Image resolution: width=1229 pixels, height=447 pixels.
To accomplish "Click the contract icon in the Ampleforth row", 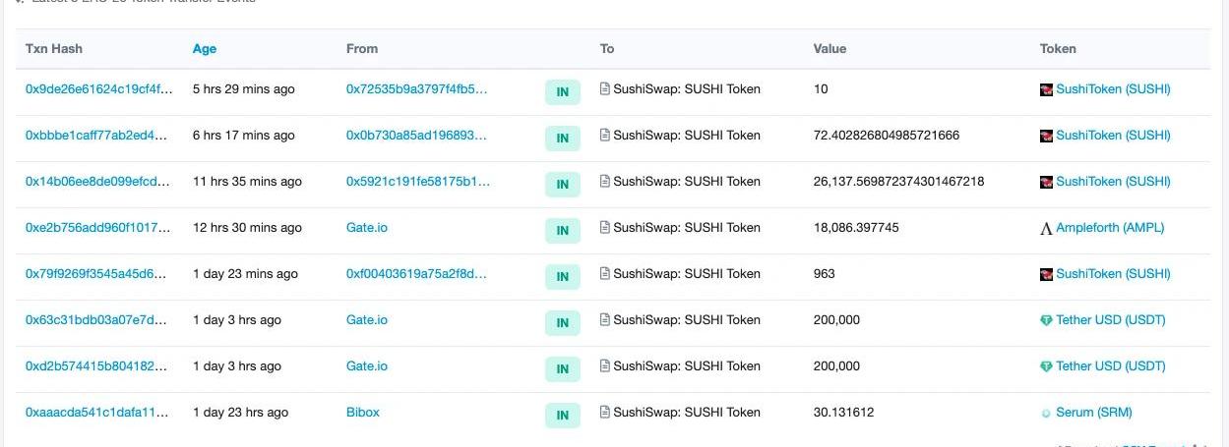I will tap(605, 227).
